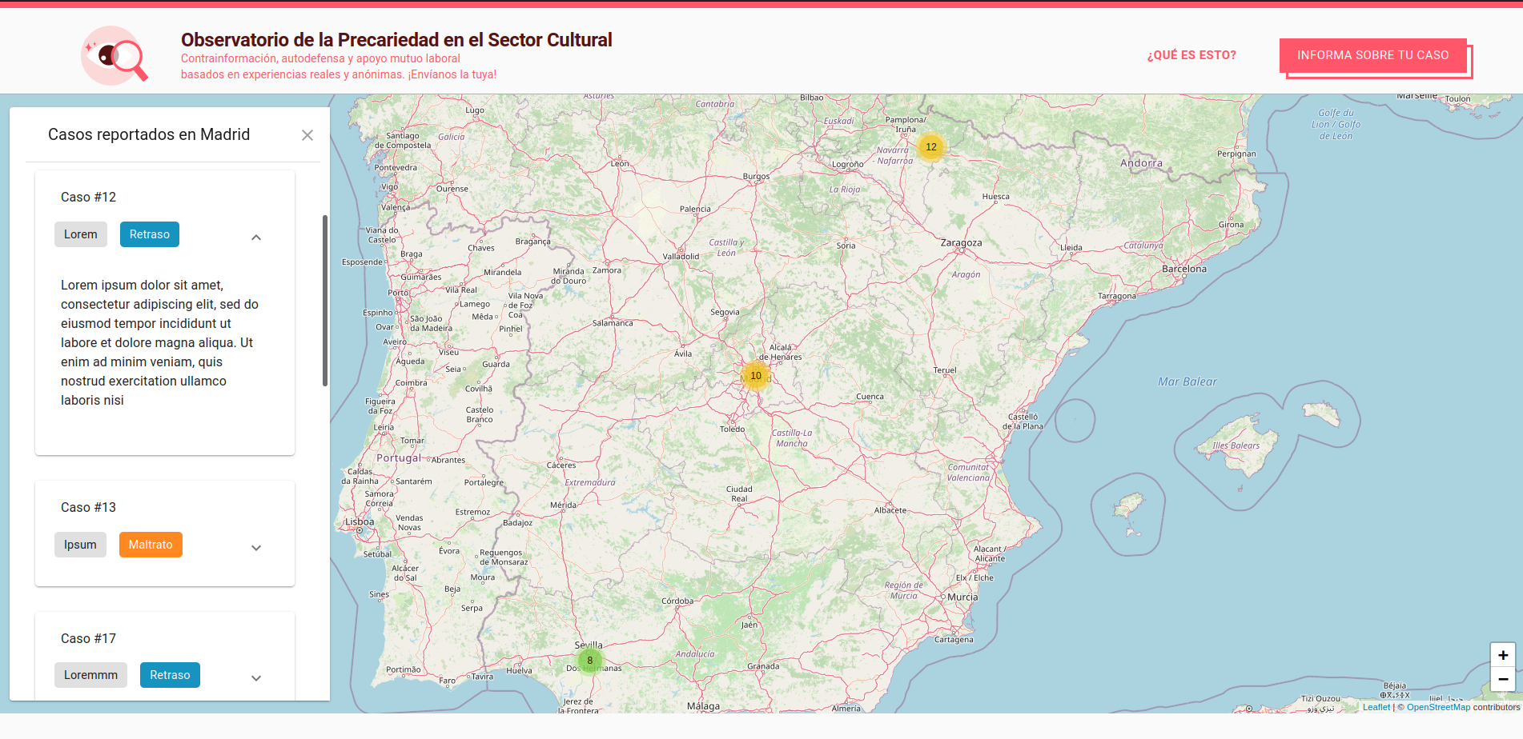Viewport: 1523px width, 739px height.
Task: Open the cluster marker showing 12 cases near Pamplona
Action: click(930, 146)
